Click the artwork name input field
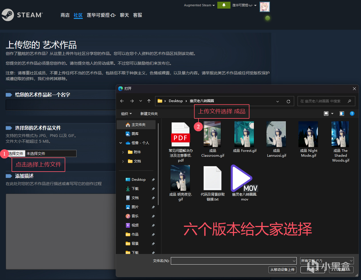 tap(61, 105)
